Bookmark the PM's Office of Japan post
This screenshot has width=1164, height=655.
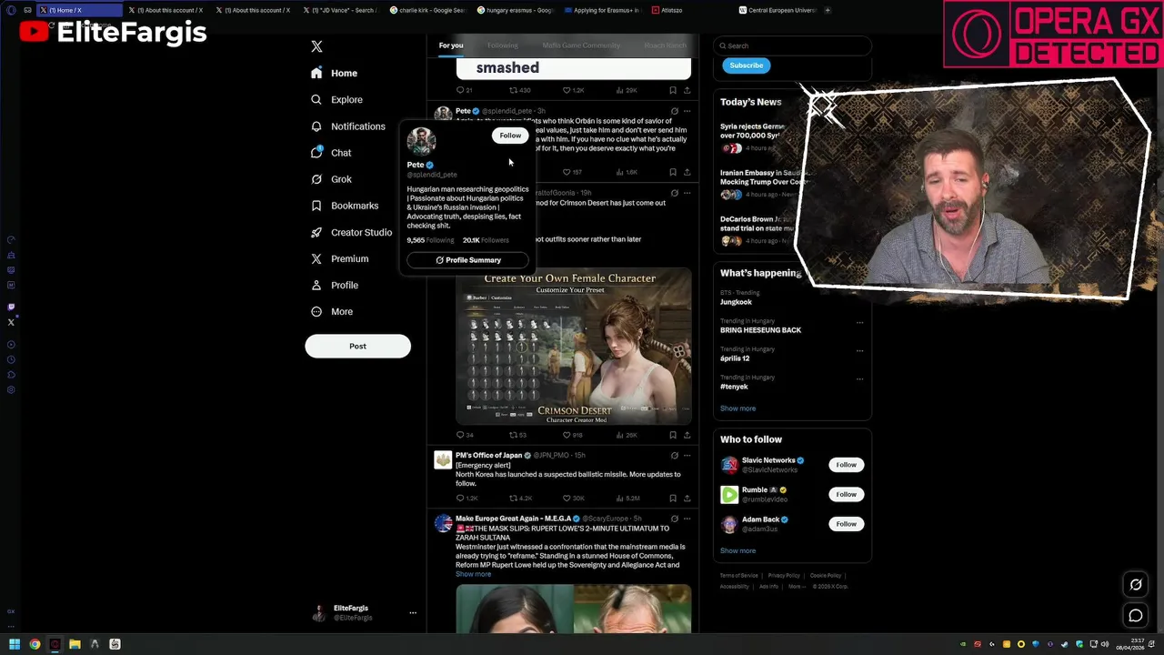(673, 499)
